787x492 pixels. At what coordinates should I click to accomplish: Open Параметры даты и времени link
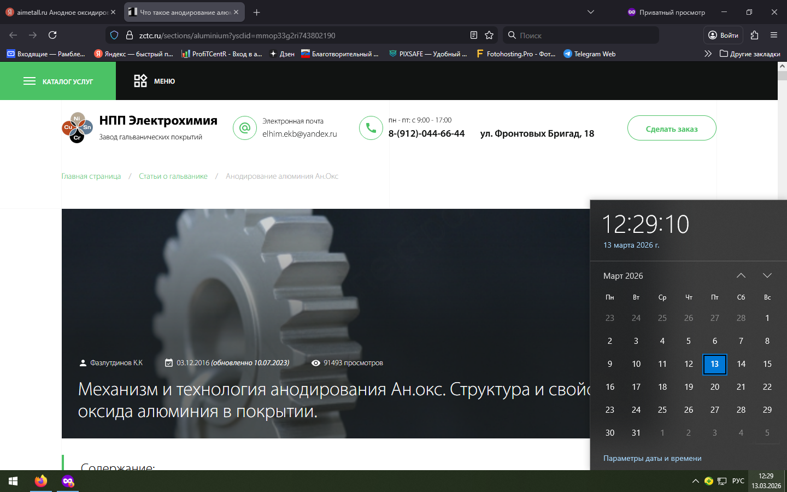coord(652,458)
